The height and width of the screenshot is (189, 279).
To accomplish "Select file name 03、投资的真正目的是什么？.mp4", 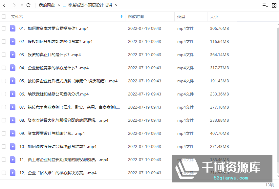I will [50, 55].
